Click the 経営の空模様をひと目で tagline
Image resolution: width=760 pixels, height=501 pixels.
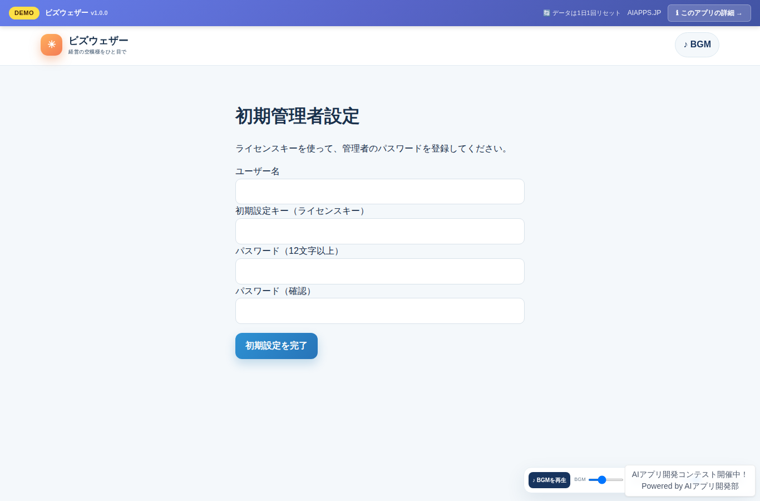click(97, 52)
